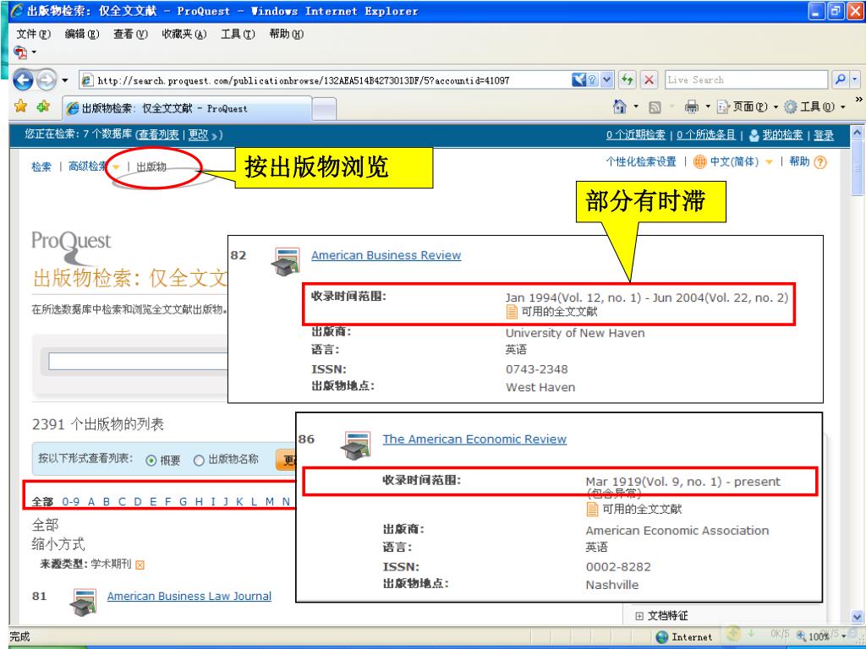Remove the 学术期刊 source type filter

click(140, 564)
